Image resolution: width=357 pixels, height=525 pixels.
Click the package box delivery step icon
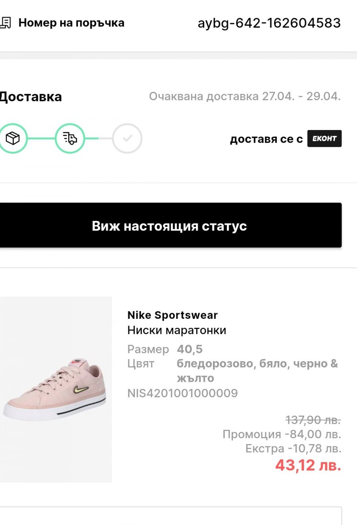pyautogui.click(x=13, y=138)
